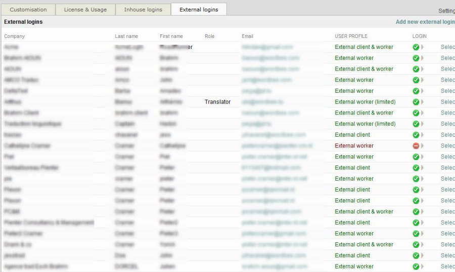Open the License & Usage tab
455x272 pixels.
pos(84,10)
